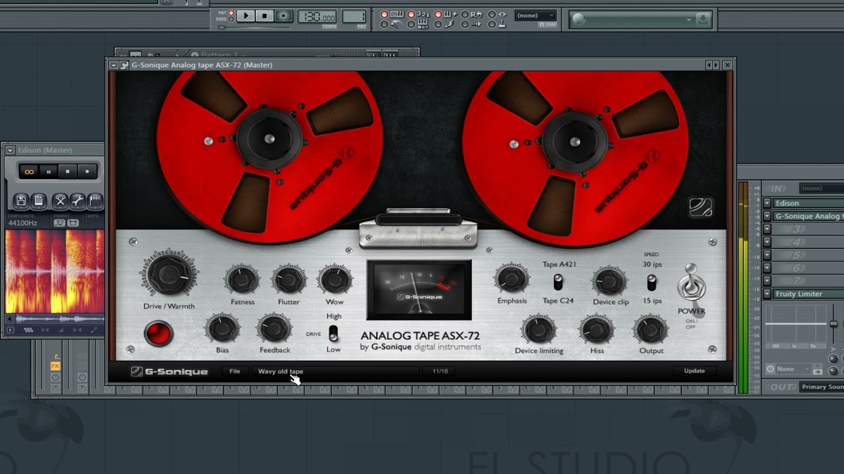Open the 'Wavy old tape' preset selector
Image resolution: width=844 pixels, height=474 pixels.
pos(336,371)
